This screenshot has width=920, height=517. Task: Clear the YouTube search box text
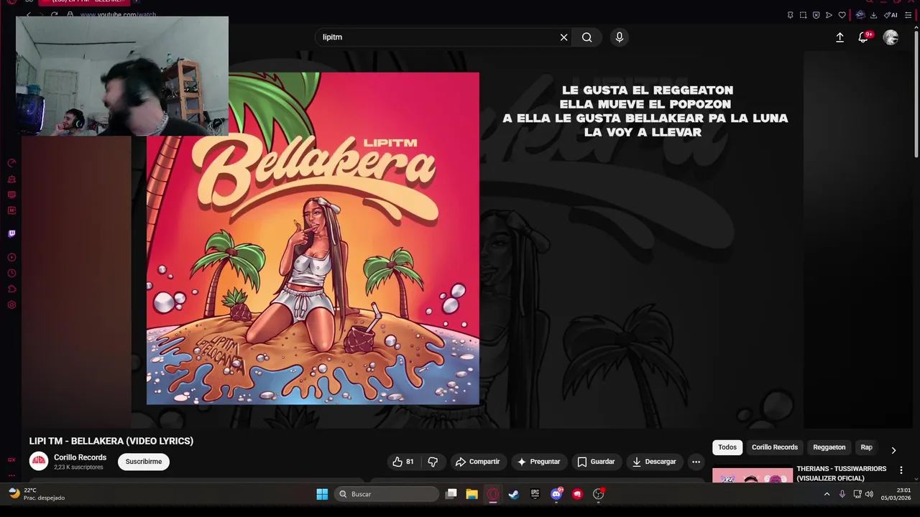pos(563,37)
